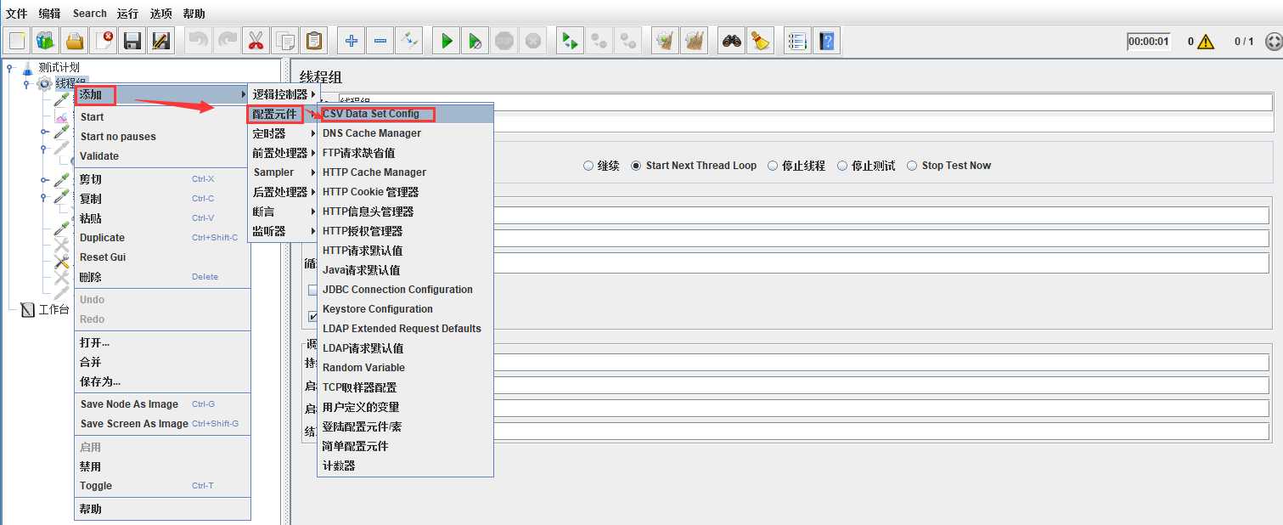Open the 文件 menu
The width and height of the screenshot is (1283, 525).
17,14
